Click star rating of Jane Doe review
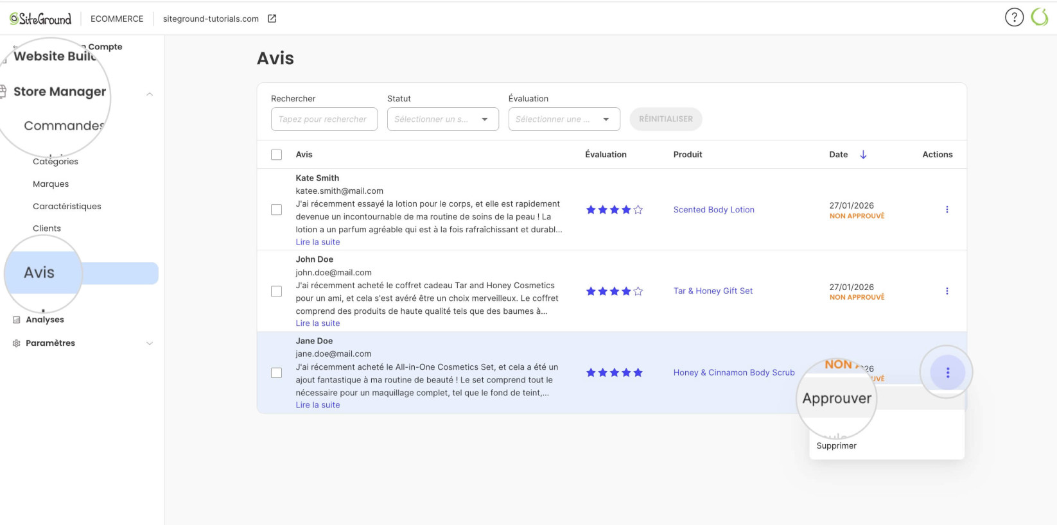The image size is (1057, 525). [614, 373]
